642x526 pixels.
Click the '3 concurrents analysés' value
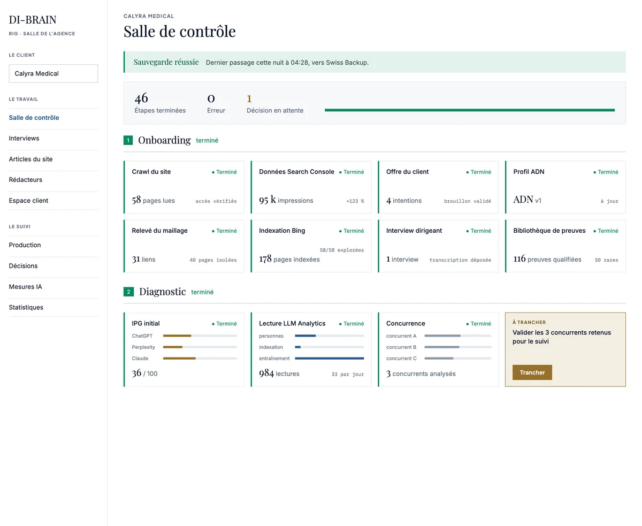tap(421, 373)
